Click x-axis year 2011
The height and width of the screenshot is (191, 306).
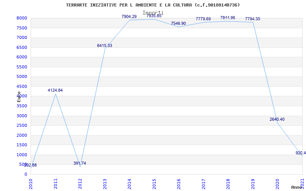55,184
